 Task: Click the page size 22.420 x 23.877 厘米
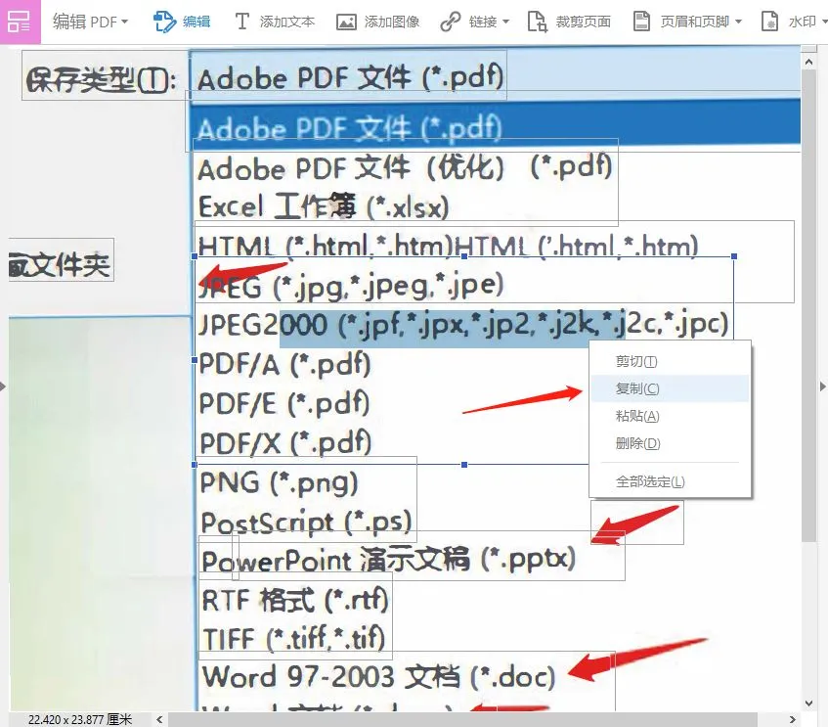80,719
